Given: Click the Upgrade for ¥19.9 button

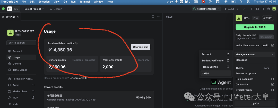Looking at the screenshot, I should coord(255,27).
